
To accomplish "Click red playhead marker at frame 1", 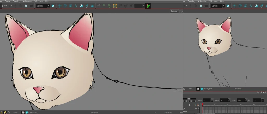I will 202,104.
